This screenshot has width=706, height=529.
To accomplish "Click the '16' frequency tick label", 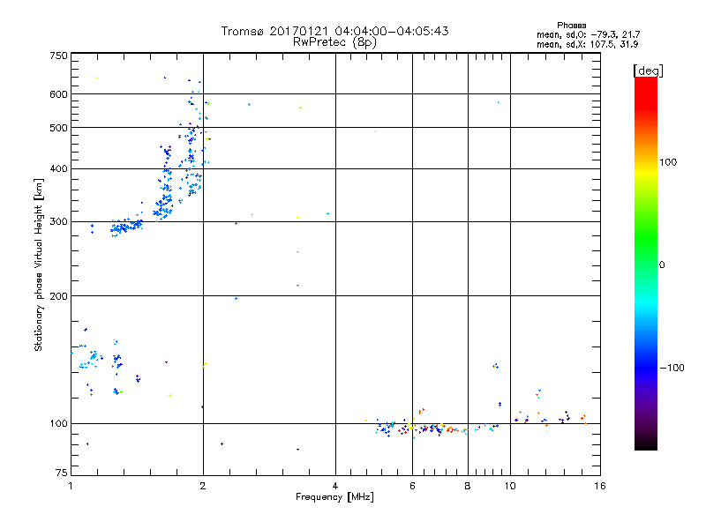I will [600, 486].
